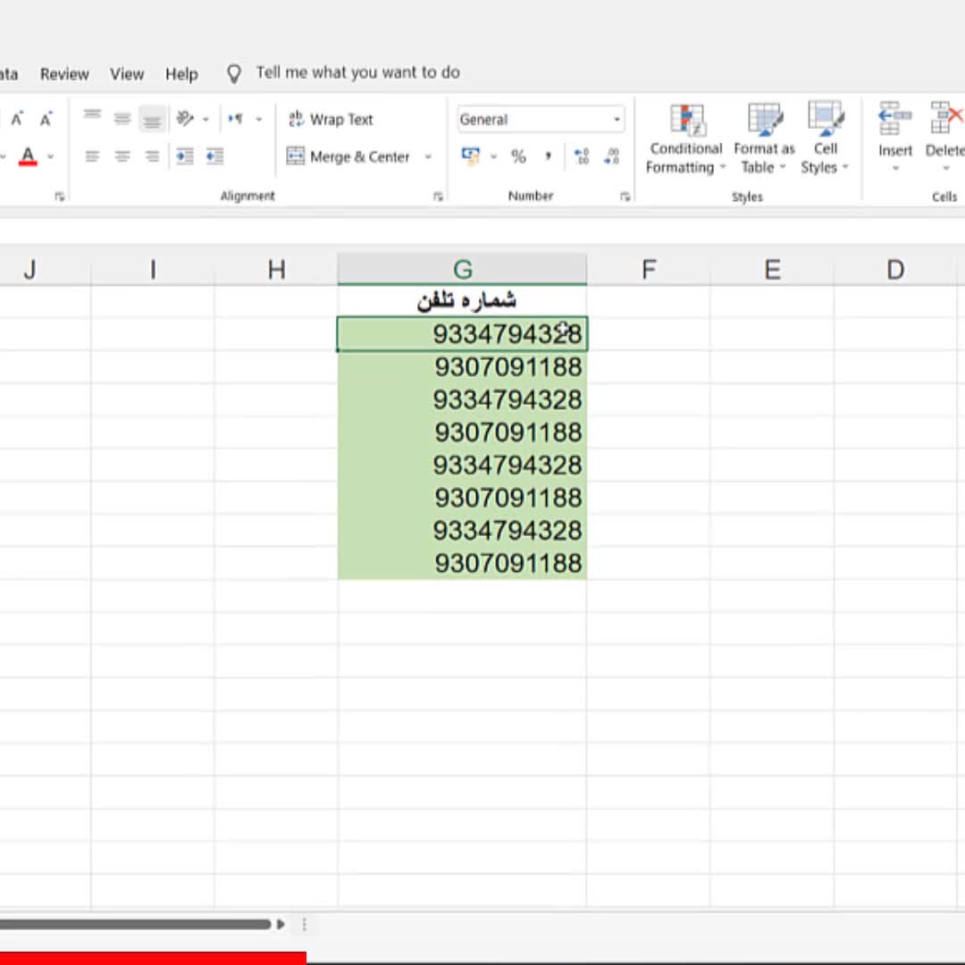Open the Orientation text rotation tool
This screenshot has height=965, width=965.
click(x=185, y=119)
